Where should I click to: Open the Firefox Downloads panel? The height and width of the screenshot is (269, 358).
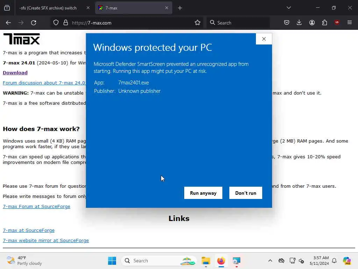[299, 22]
